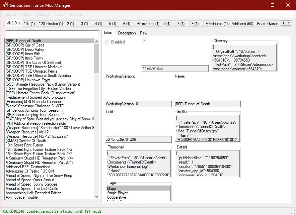Open the Debug menu
This screenshot has width=296, height=215.
(43, 14)
